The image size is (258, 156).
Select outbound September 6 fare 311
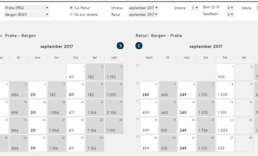coord(38,90)
